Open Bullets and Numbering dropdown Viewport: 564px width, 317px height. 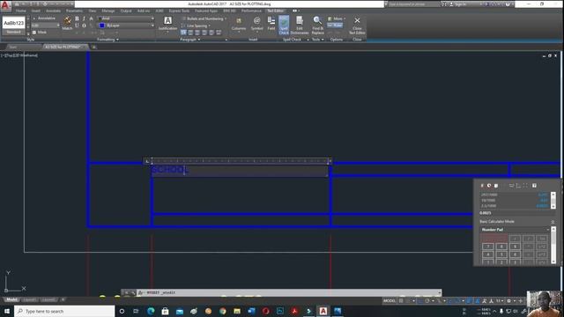[204, 18]
